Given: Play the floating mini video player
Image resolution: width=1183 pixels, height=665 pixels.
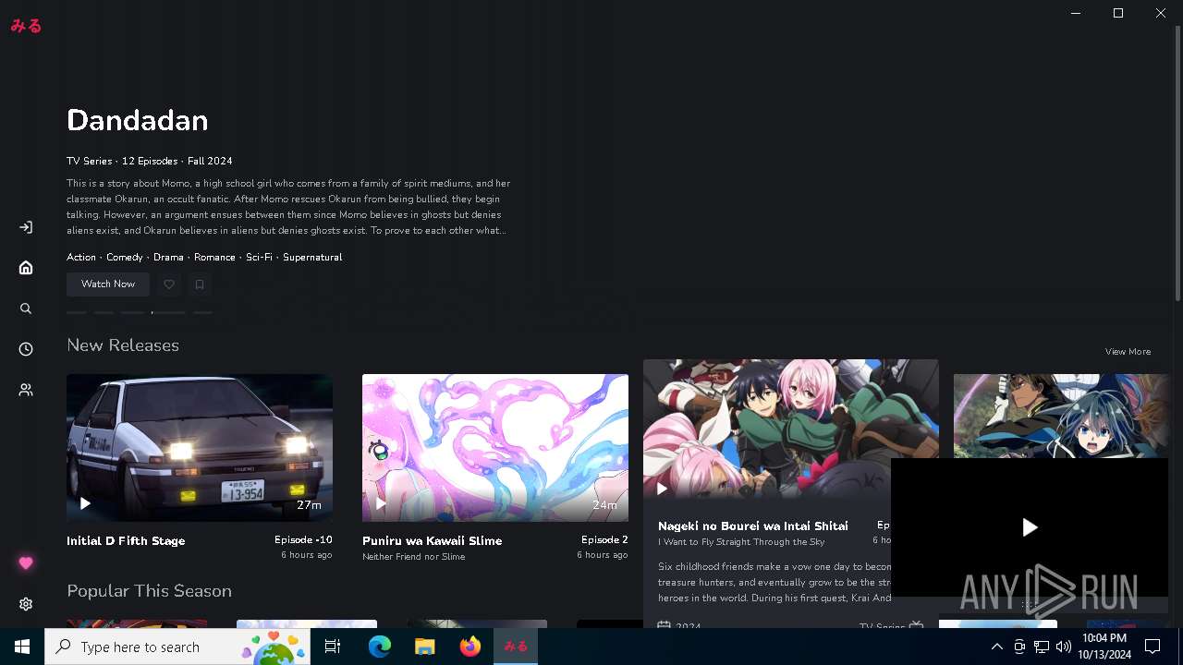Looking at the screenshot, I should point(1030,527).
